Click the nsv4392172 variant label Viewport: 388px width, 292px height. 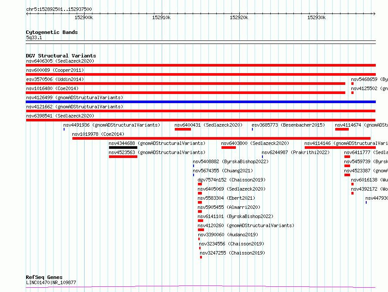click(x=369, y=189)
